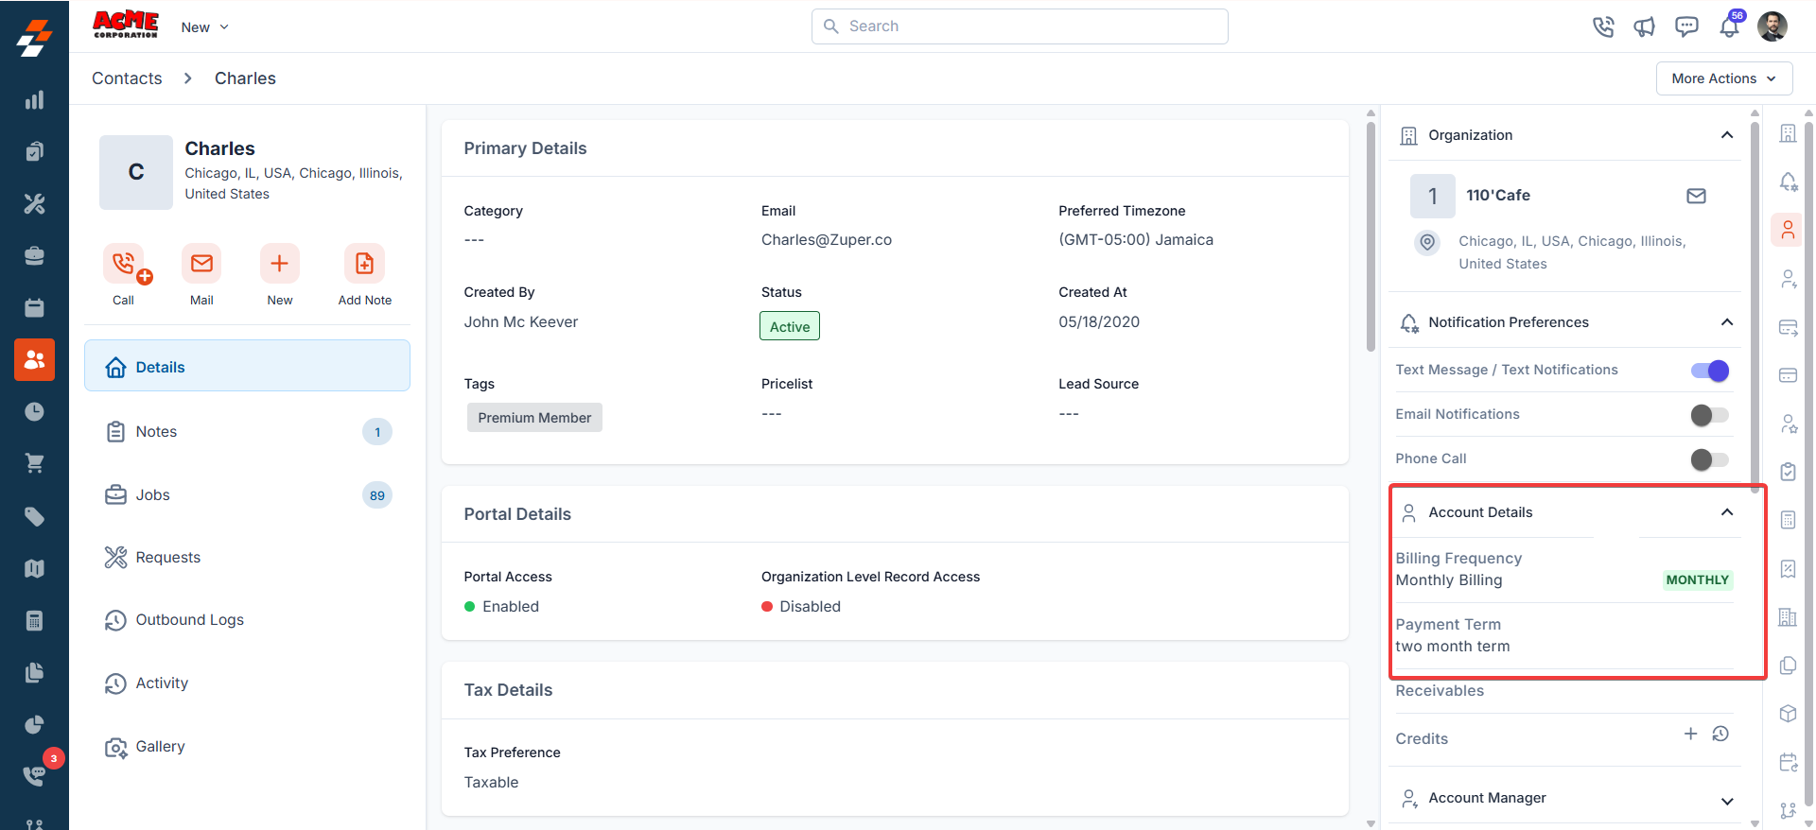Image resolution: width=1816 pixels, height=830 pixels.
Task: Open the More Actions dropdown
Action: pyautogui.click(x=1723, y=78)
